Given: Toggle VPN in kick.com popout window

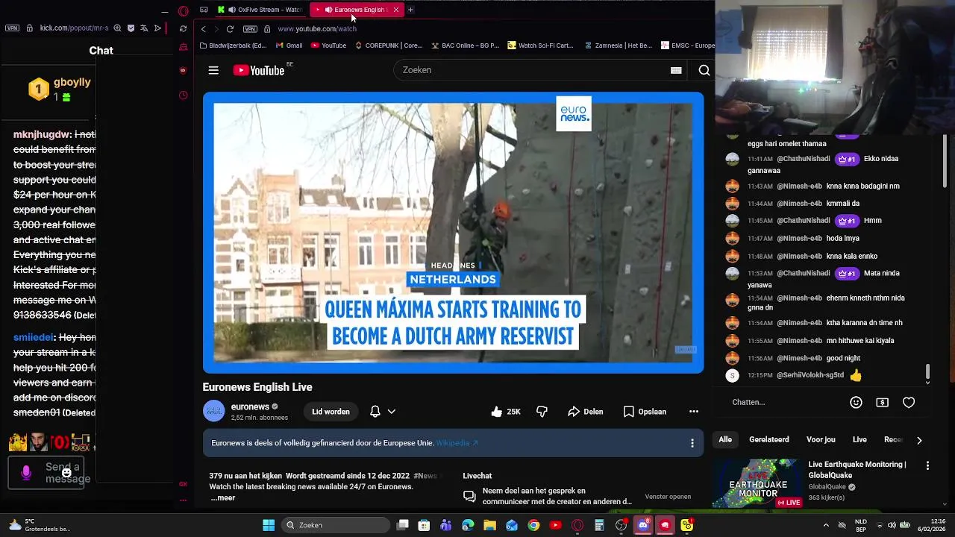Looking at the screenshot, I should pyautogui.click(x=12, y=28).
